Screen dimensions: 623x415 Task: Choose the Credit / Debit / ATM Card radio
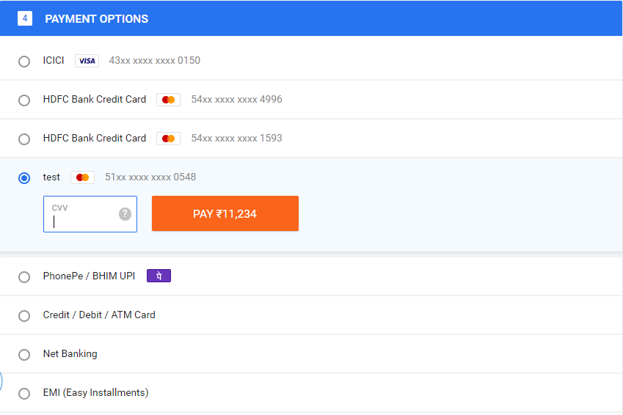24,316
